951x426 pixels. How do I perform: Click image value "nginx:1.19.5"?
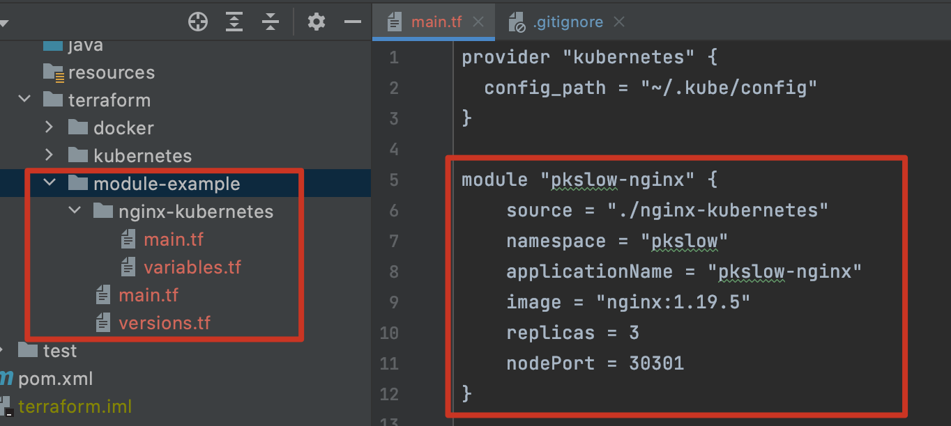[672, 302]
